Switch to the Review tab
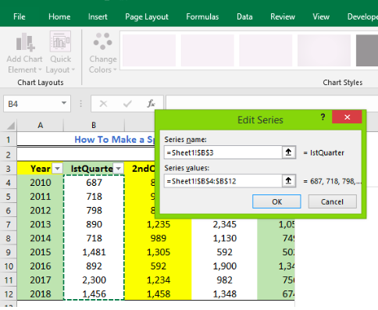The width and height of the screenshot is (378, 310). [283, 17]
